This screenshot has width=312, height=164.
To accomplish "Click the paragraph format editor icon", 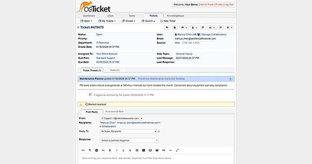I will click(x=90, y=150).
